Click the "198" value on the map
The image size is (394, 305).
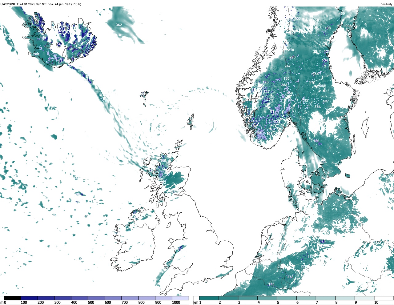[x=328, y=28]
